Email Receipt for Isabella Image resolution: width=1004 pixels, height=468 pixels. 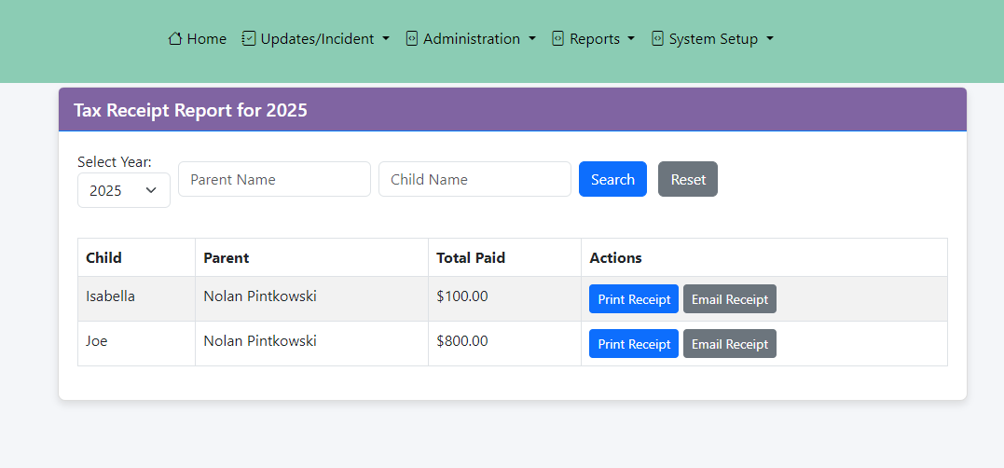729,299
